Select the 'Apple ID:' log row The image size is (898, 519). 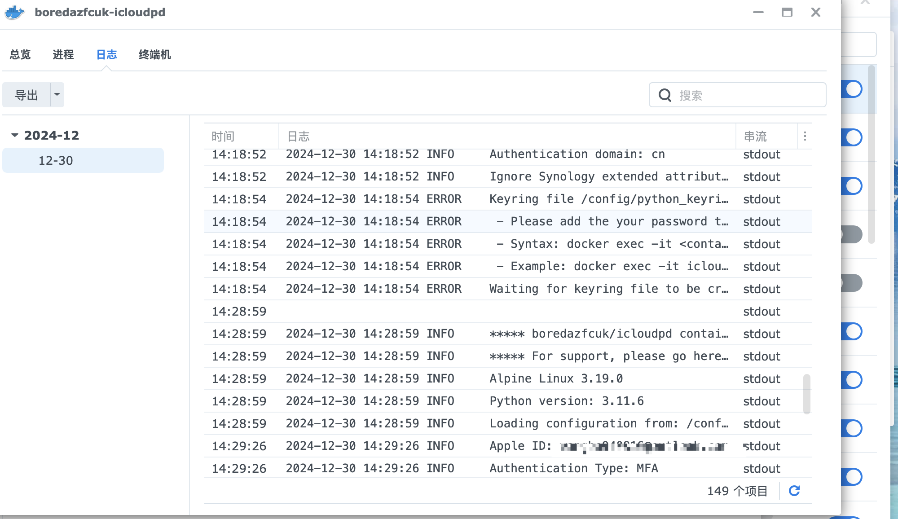pos(508,446)
